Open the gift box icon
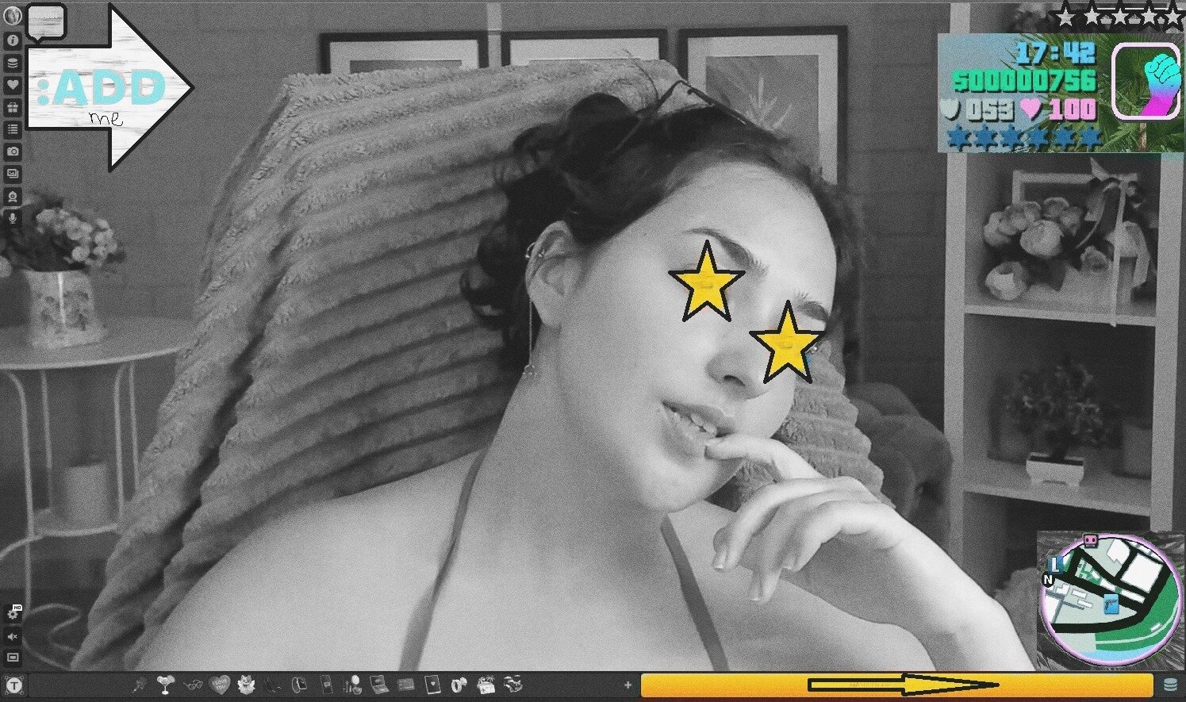Screen dimensions: 1186x702 click(13, 106)
